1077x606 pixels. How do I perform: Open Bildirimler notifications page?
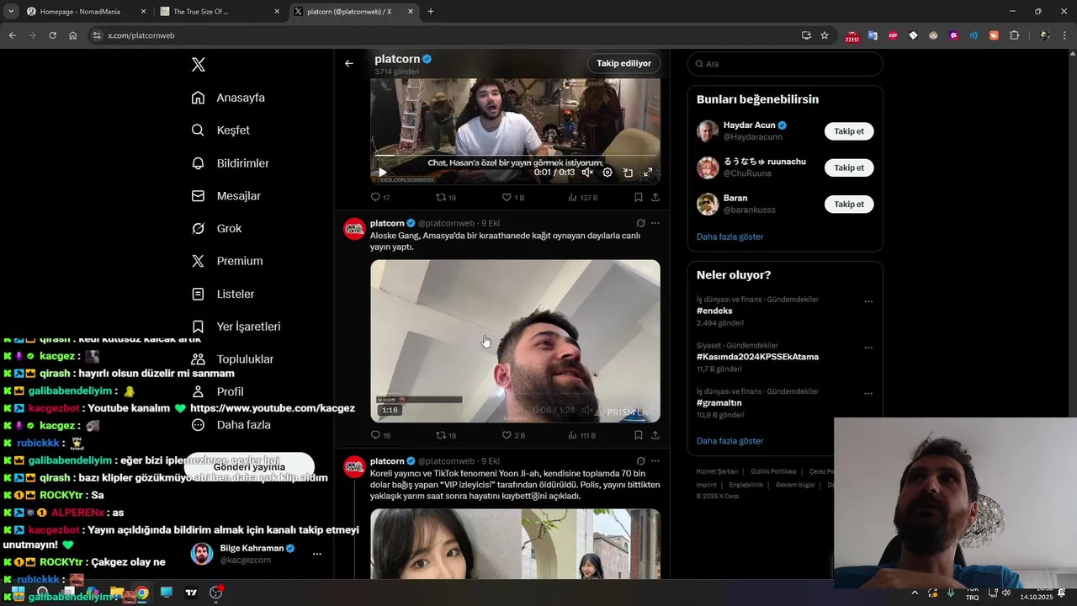230,163
